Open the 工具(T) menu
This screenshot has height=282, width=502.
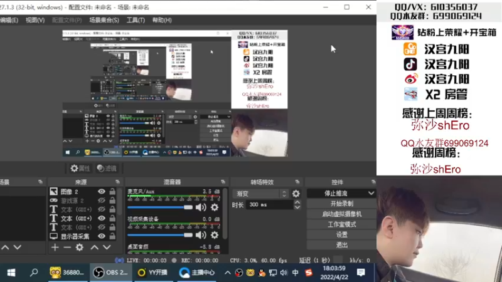(136, 20)
